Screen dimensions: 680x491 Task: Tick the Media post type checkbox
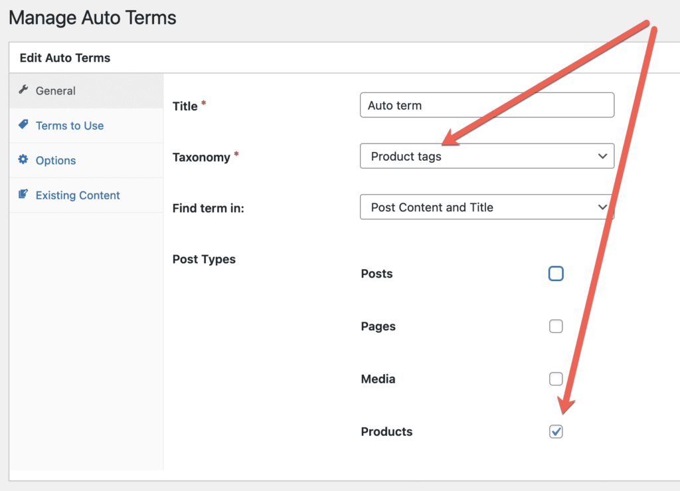[556, 379]
